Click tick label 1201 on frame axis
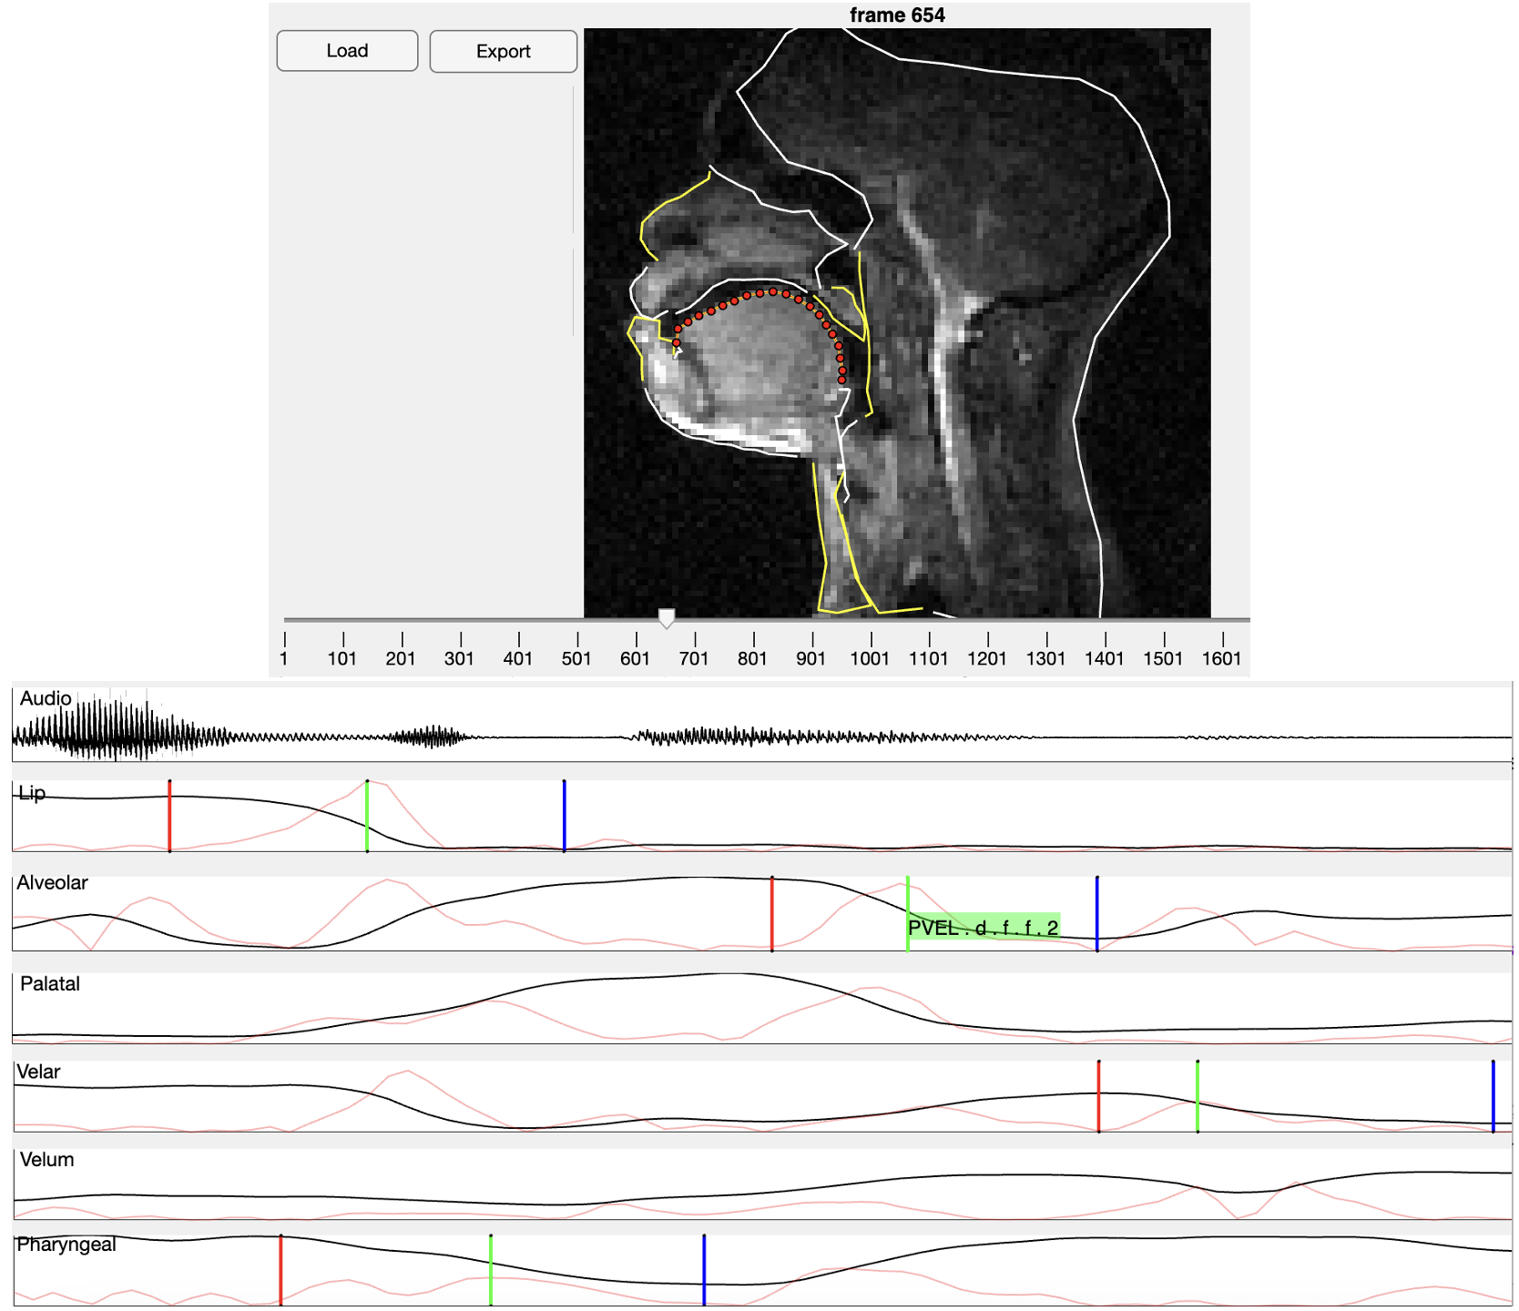This screenshot has height=1311, width=1519. point(987,658)
